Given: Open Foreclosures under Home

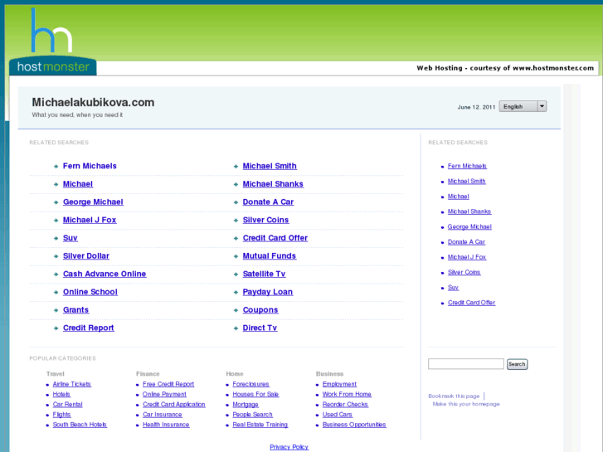Looking at the screenshot, I should tap(250, 384).
